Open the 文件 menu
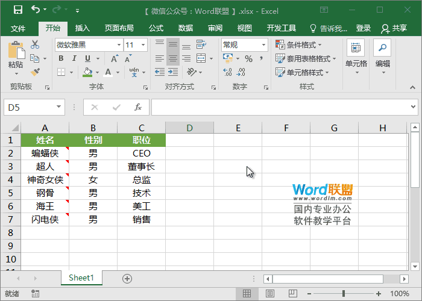Screen dimensions: 422x301 point(18,28)
